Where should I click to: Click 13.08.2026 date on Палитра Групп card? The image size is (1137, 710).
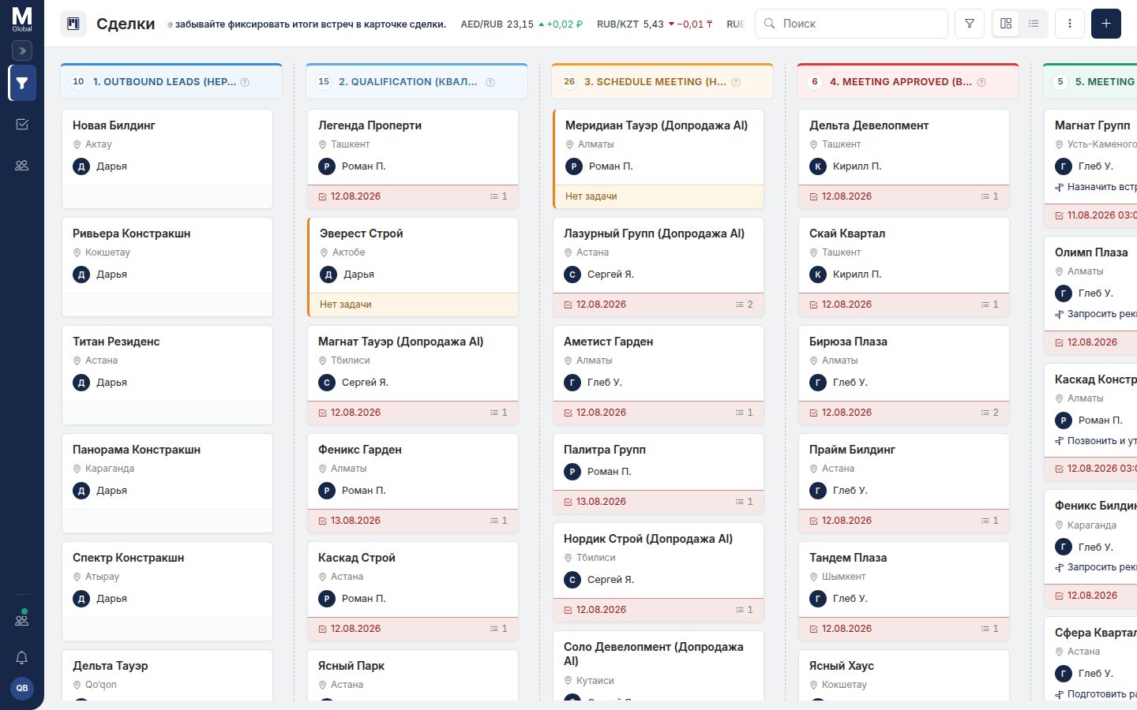(601, 502)
